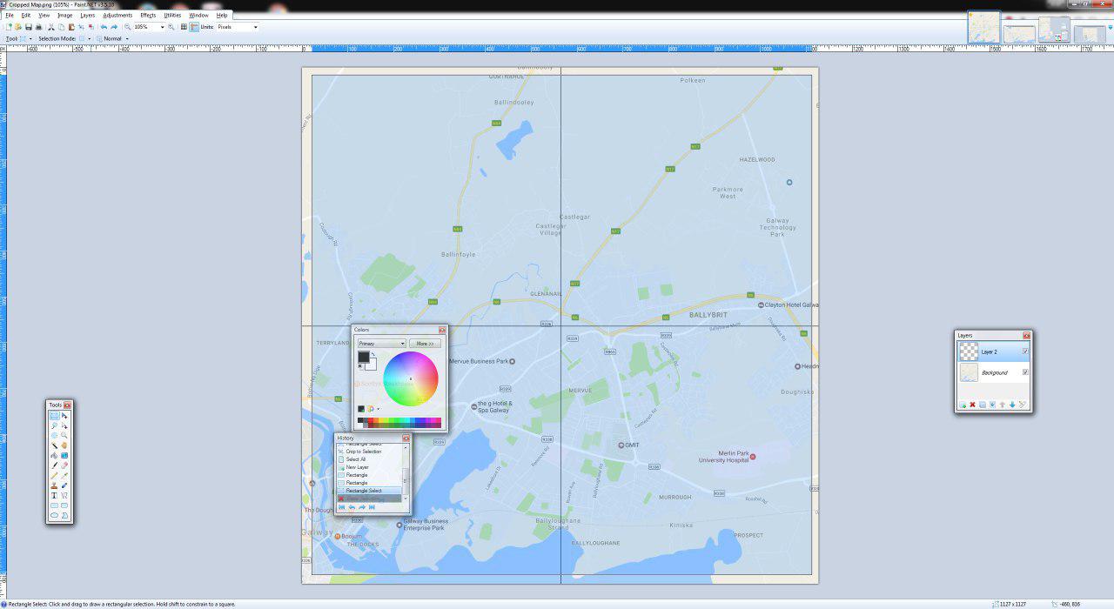Select the Text tool
Screen dimensions: 1114x609
pyautogui.click(x=55, y=495)
